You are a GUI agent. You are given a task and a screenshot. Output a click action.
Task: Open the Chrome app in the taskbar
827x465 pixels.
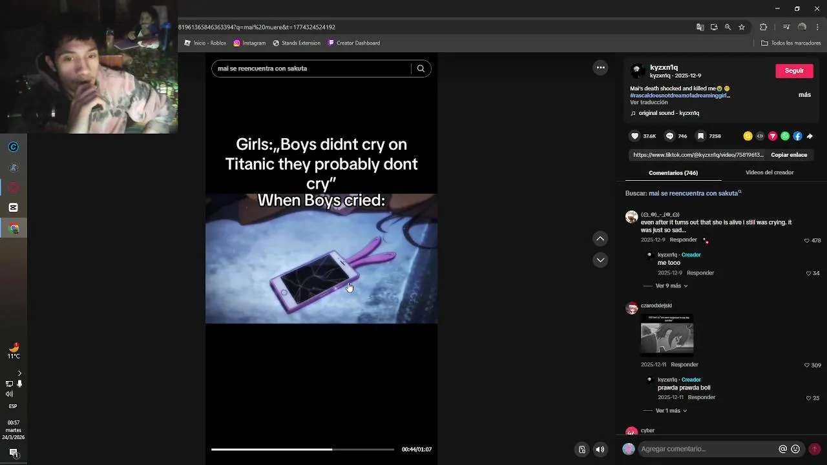pyautogui.click(x=14, y=228)
